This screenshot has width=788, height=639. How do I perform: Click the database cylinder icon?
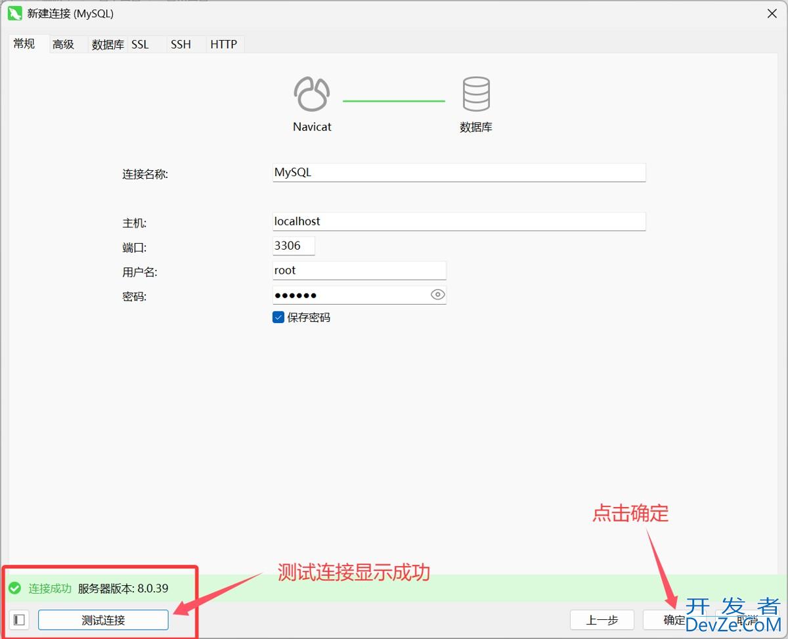(x=476, y=94)
